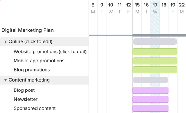Click the green Website promotions Gantt bar
186x113 pixels.
tap(155, 52)
